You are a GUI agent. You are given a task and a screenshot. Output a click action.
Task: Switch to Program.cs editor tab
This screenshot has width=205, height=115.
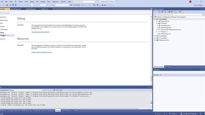[45, 9]
